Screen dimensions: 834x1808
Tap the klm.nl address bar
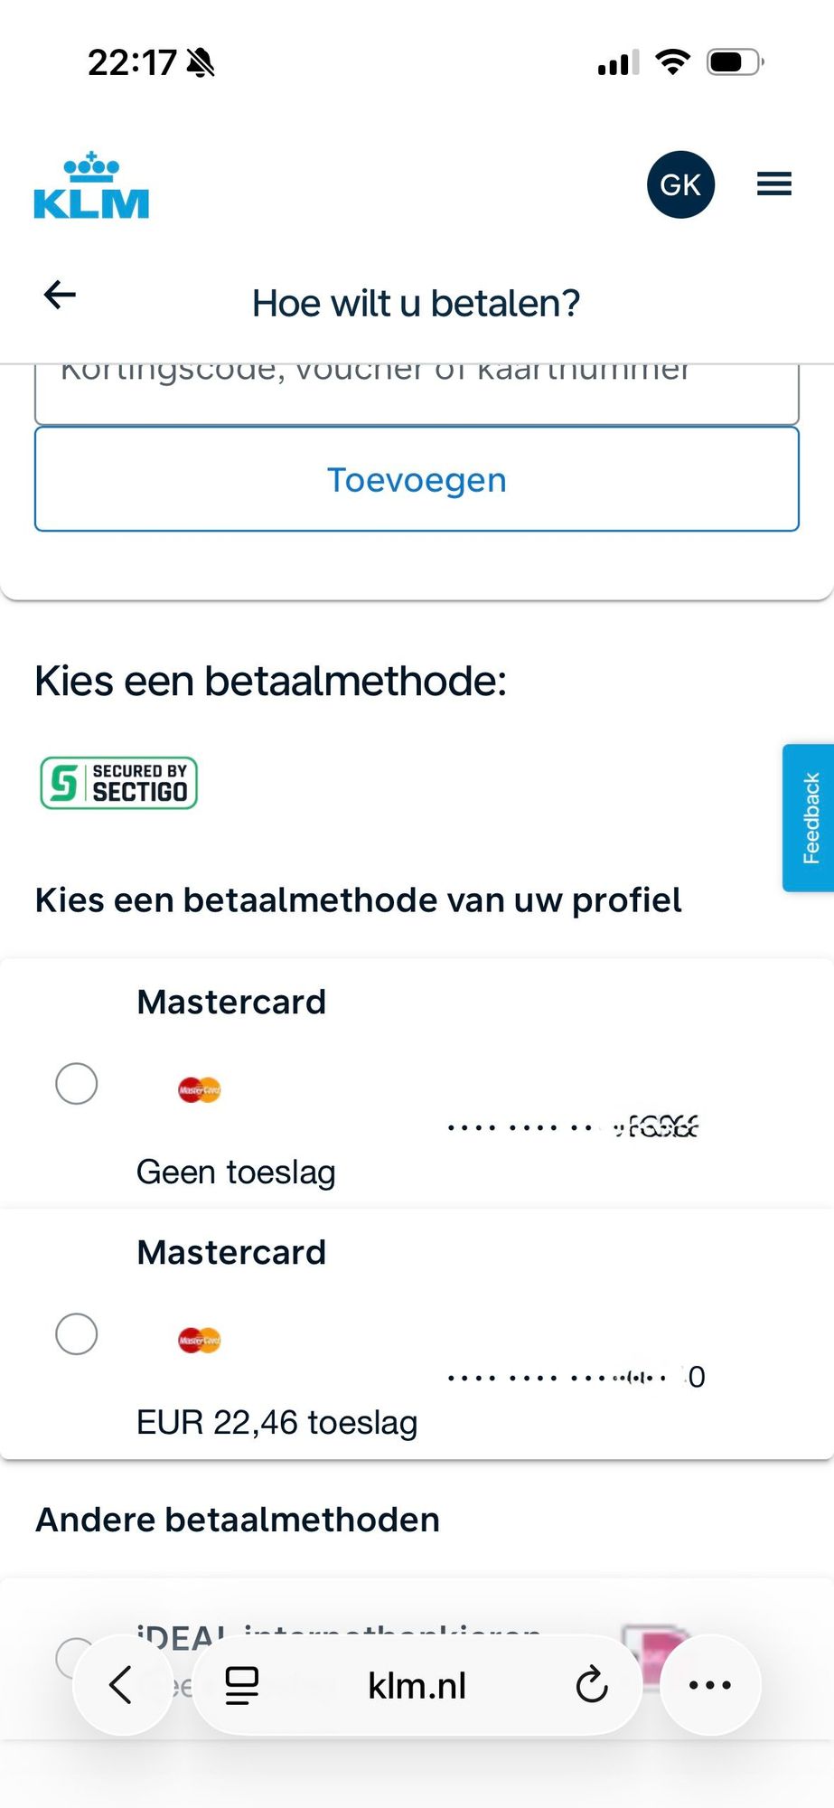coord(417,1685)
